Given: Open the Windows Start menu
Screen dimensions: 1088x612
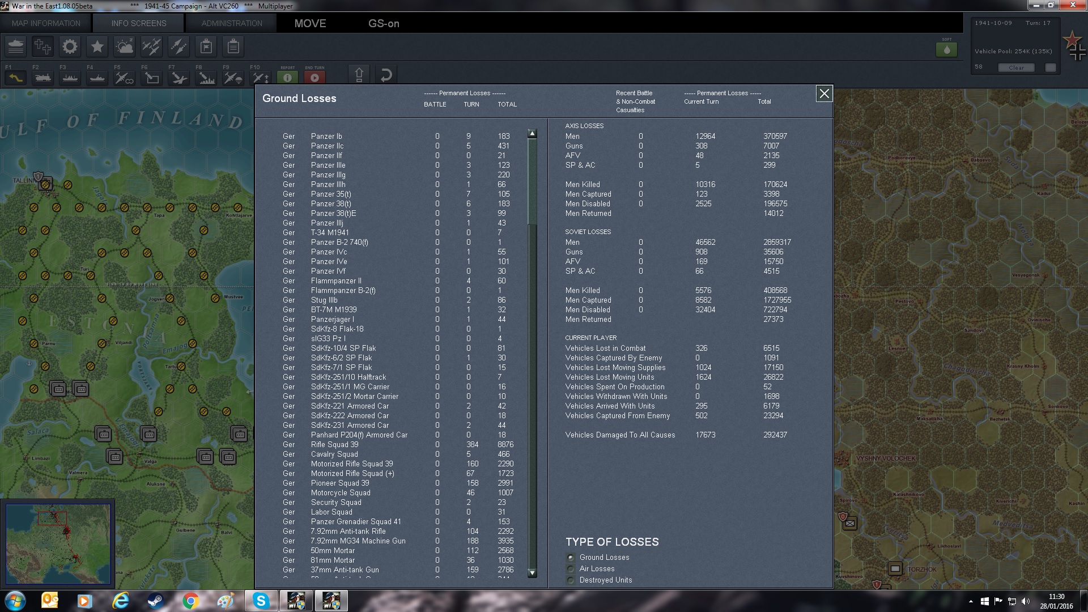Looking at the screenshot, I should click(15, 601).
